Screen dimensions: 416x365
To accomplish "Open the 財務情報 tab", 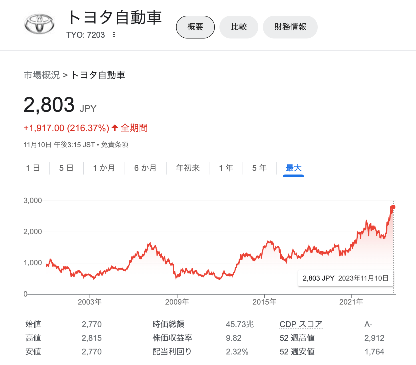I will [290, 27].
